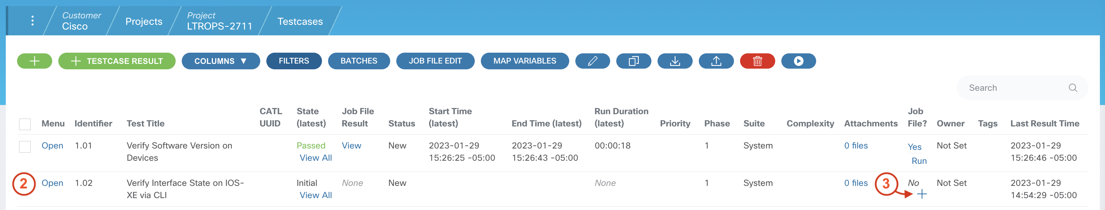Check the box for testcase 1.01
The width and height of the screenshot is (1105, 210).
coord(25,147)
